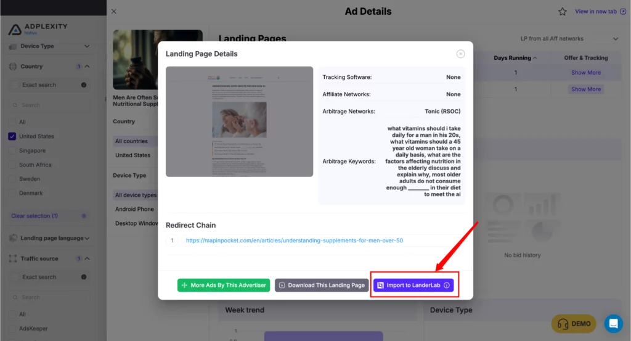Click the info icon on Import to LanderLab

click(x=447, y=285)
